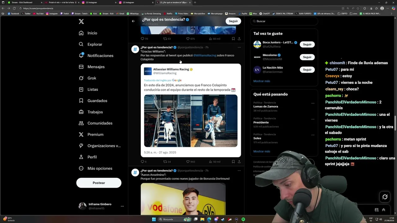Open Colapinto staircase photo in quoted tweet

[x=167, y=121]
